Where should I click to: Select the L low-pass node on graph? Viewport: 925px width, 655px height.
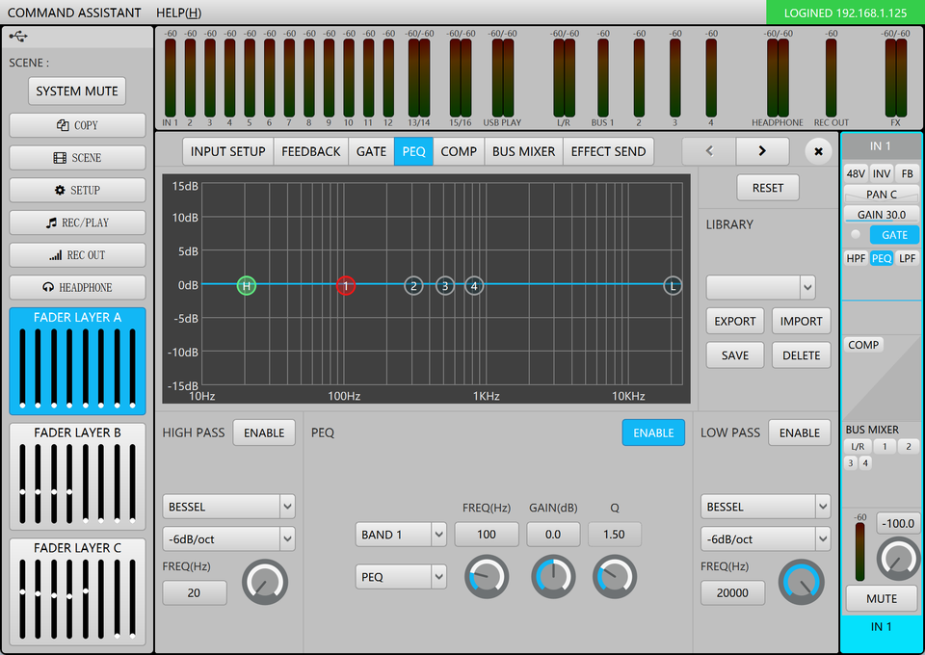673,285
